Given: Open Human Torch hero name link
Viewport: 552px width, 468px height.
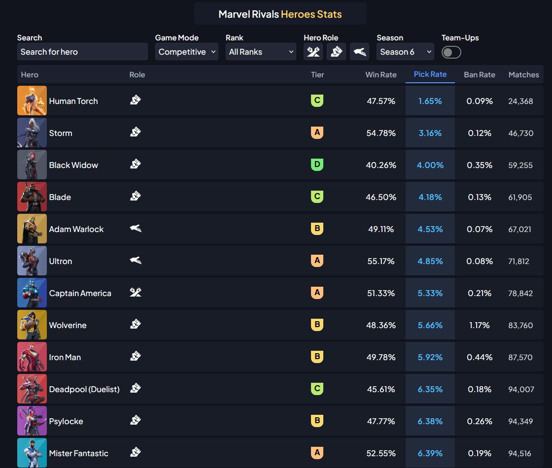Looking at the screenshot, I should [x=73, y=101].
